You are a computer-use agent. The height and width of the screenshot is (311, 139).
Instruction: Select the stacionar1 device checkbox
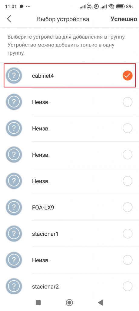pos(127,234)
